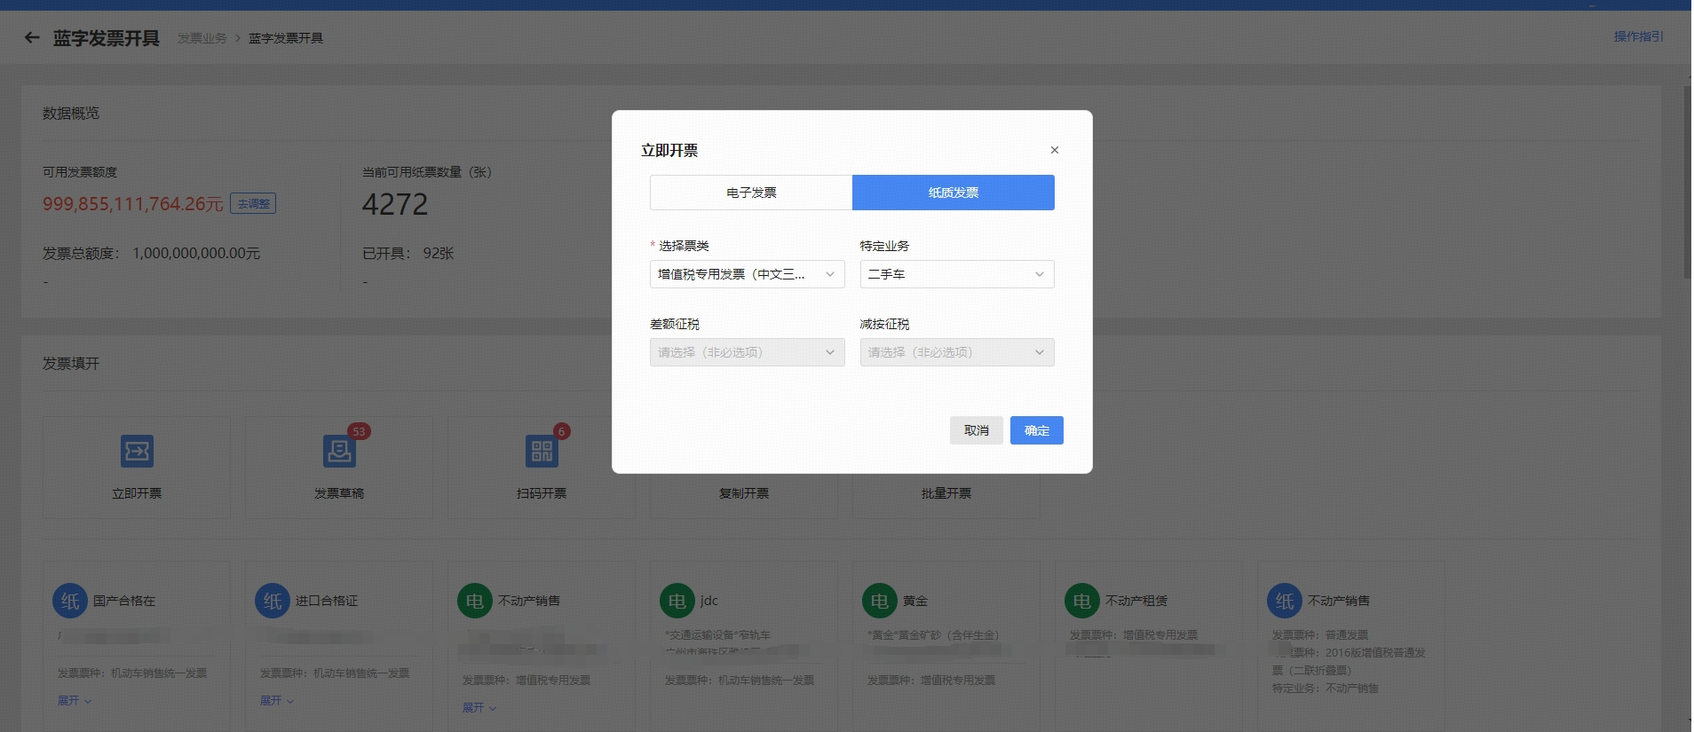Image resolution: width=1694 pixels, height=732 pixels.
Task: Open the 操作指引 link
Action: [x=1638, y=36]
